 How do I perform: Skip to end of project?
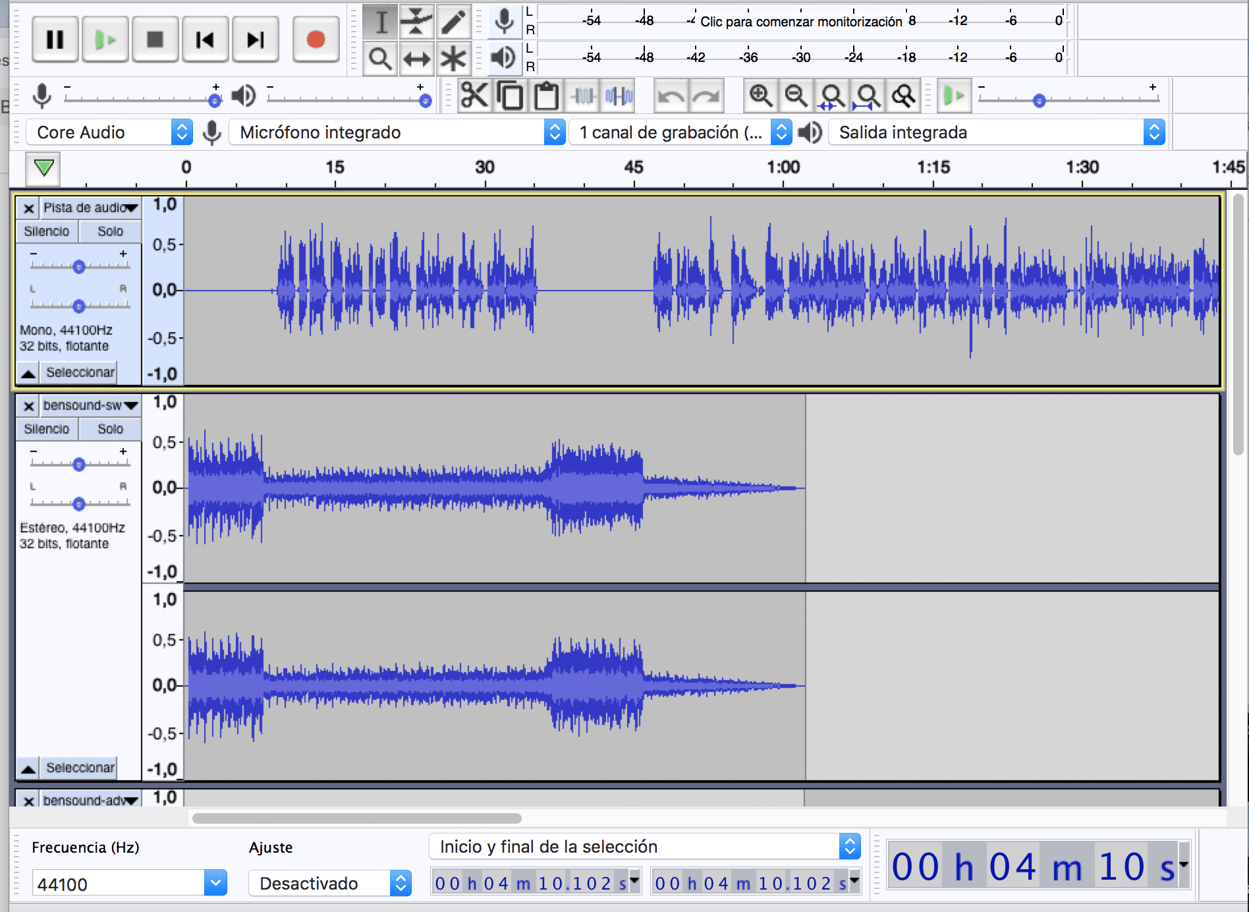pyautogui.click(x=256, y=40)
